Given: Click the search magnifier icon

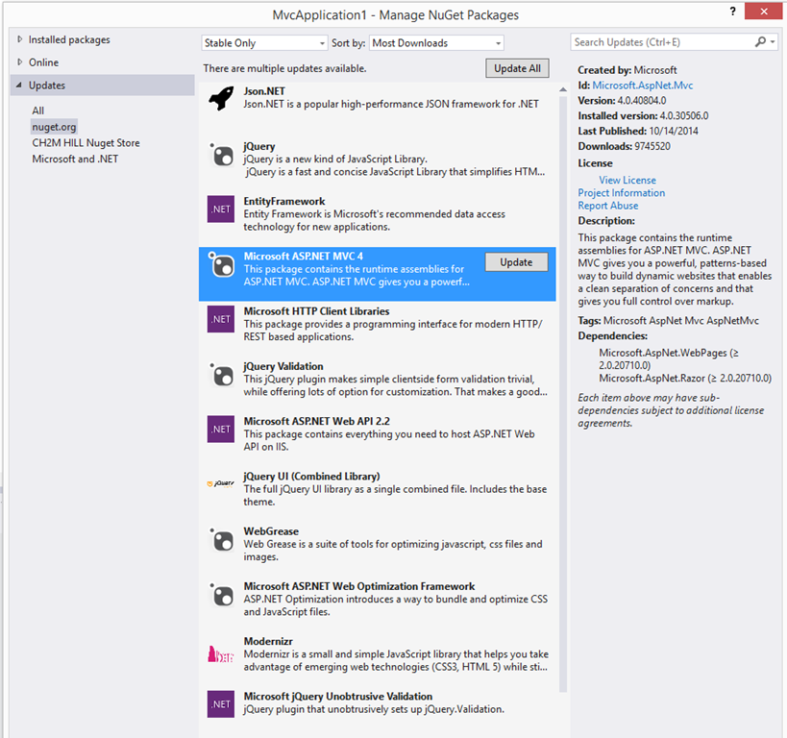Looking at the screenshot, I should pyautogui.click(x=760, y=42).
